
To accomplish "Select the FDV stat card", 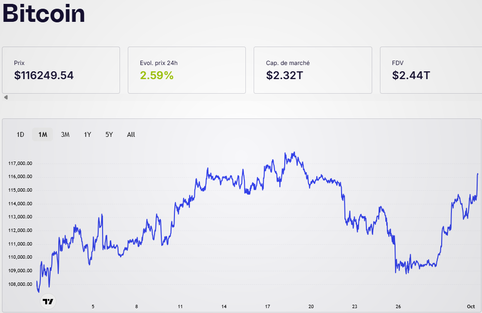I will coord(430,70).
